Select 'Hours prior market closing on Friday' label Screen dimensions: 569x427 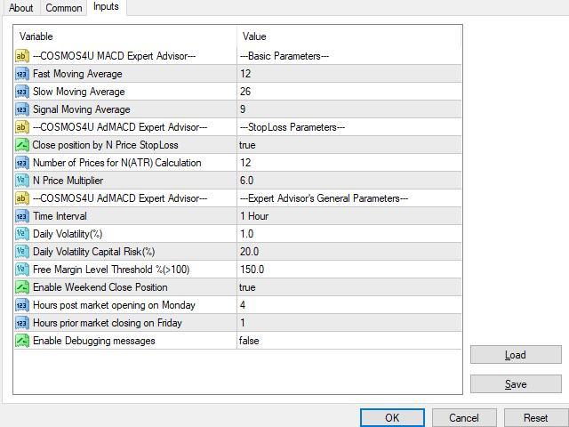click(108, 323)
